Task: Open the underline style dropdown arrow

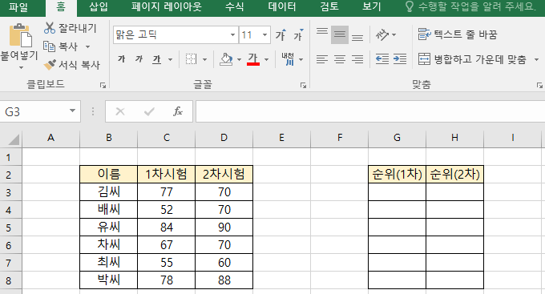Action: click(x=170, y=60)
